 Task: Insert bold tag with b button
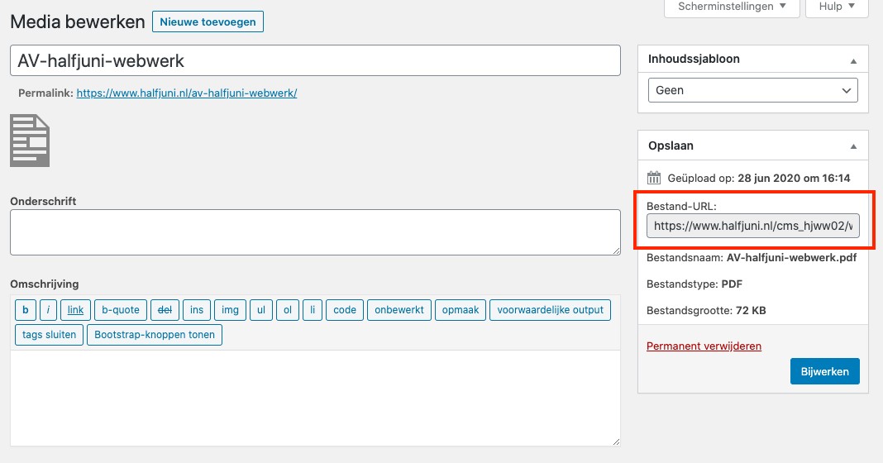26,310
